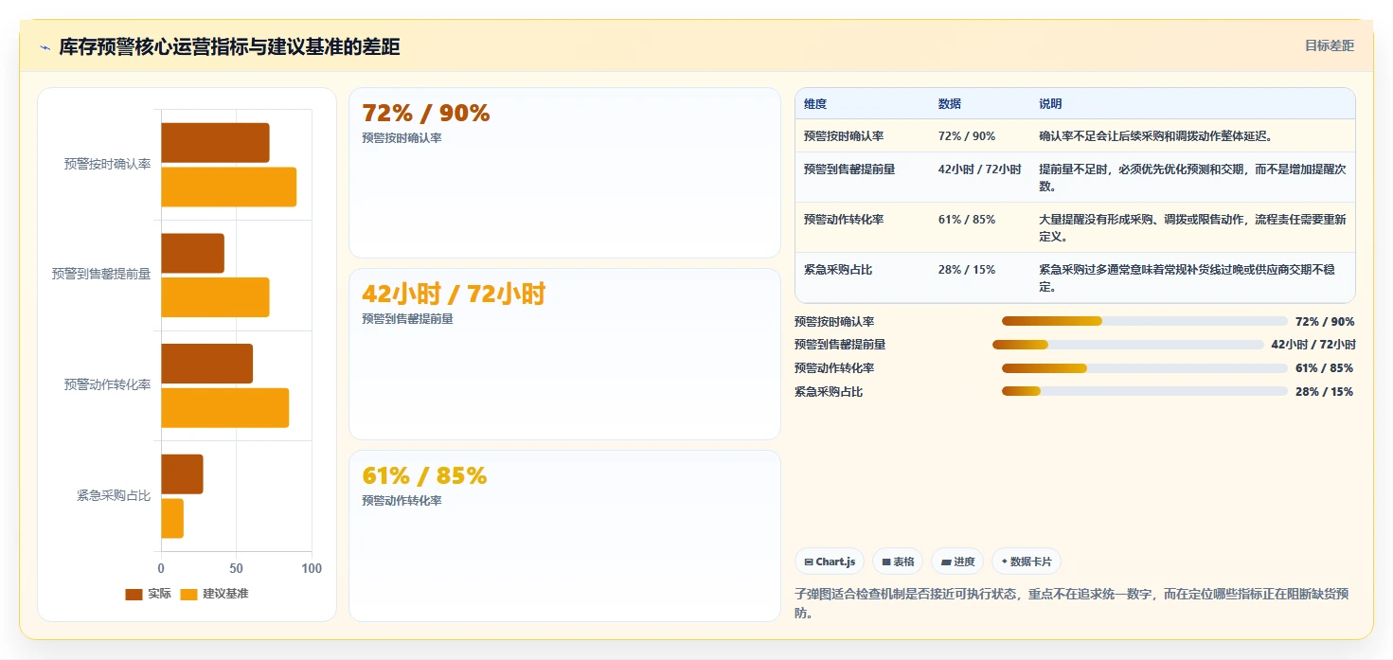The width and height of the screenshot is (1393, 660).
Task: Click the 目标差距 tag in header
Action: 1330,45
